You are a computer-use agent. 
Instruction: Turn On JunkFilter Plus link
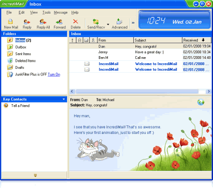point(54,75)
